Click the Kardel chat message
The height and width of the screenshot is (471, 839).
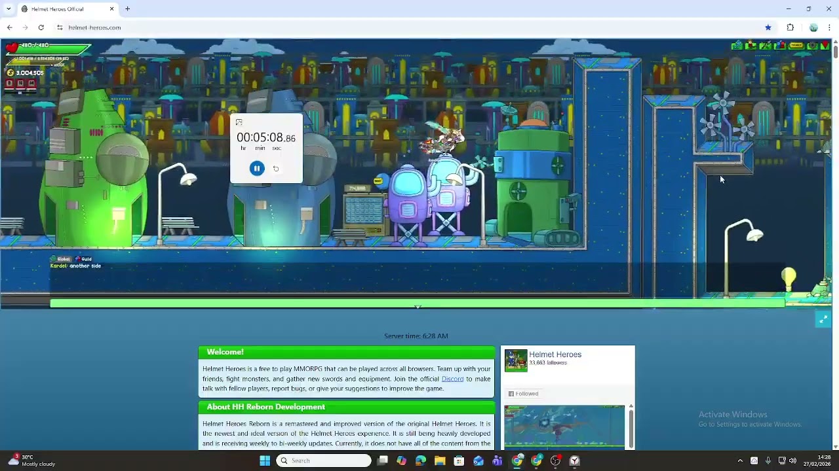(75, 266)
